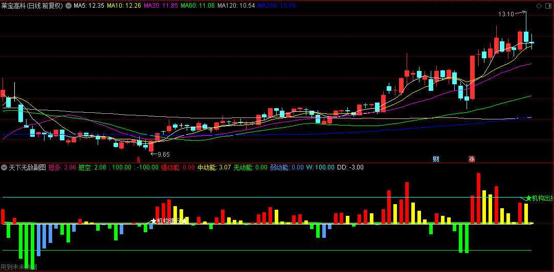Viewport: 554px width, 272px height.
Task: Click the 无动能: 0.00 value
Action: pos(251,167)
